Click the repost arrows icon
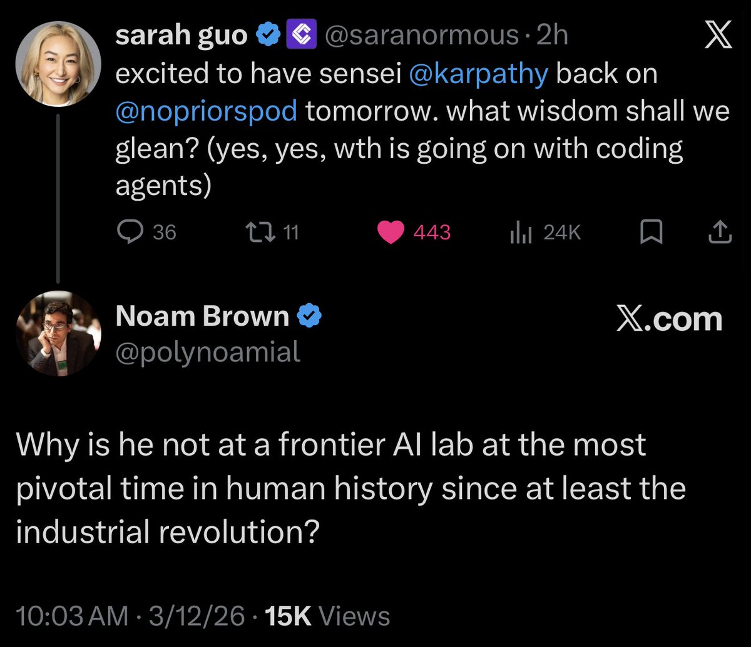The image size is (751, 647). [258, 233]
